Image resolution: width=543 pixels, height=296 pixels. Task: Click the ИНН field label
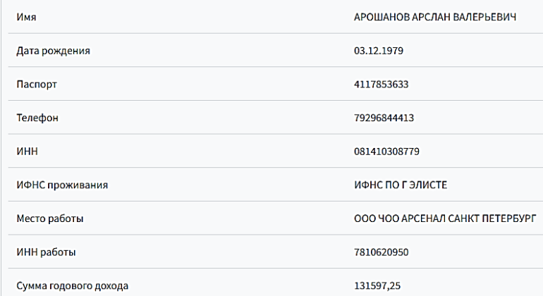(27, 152)
